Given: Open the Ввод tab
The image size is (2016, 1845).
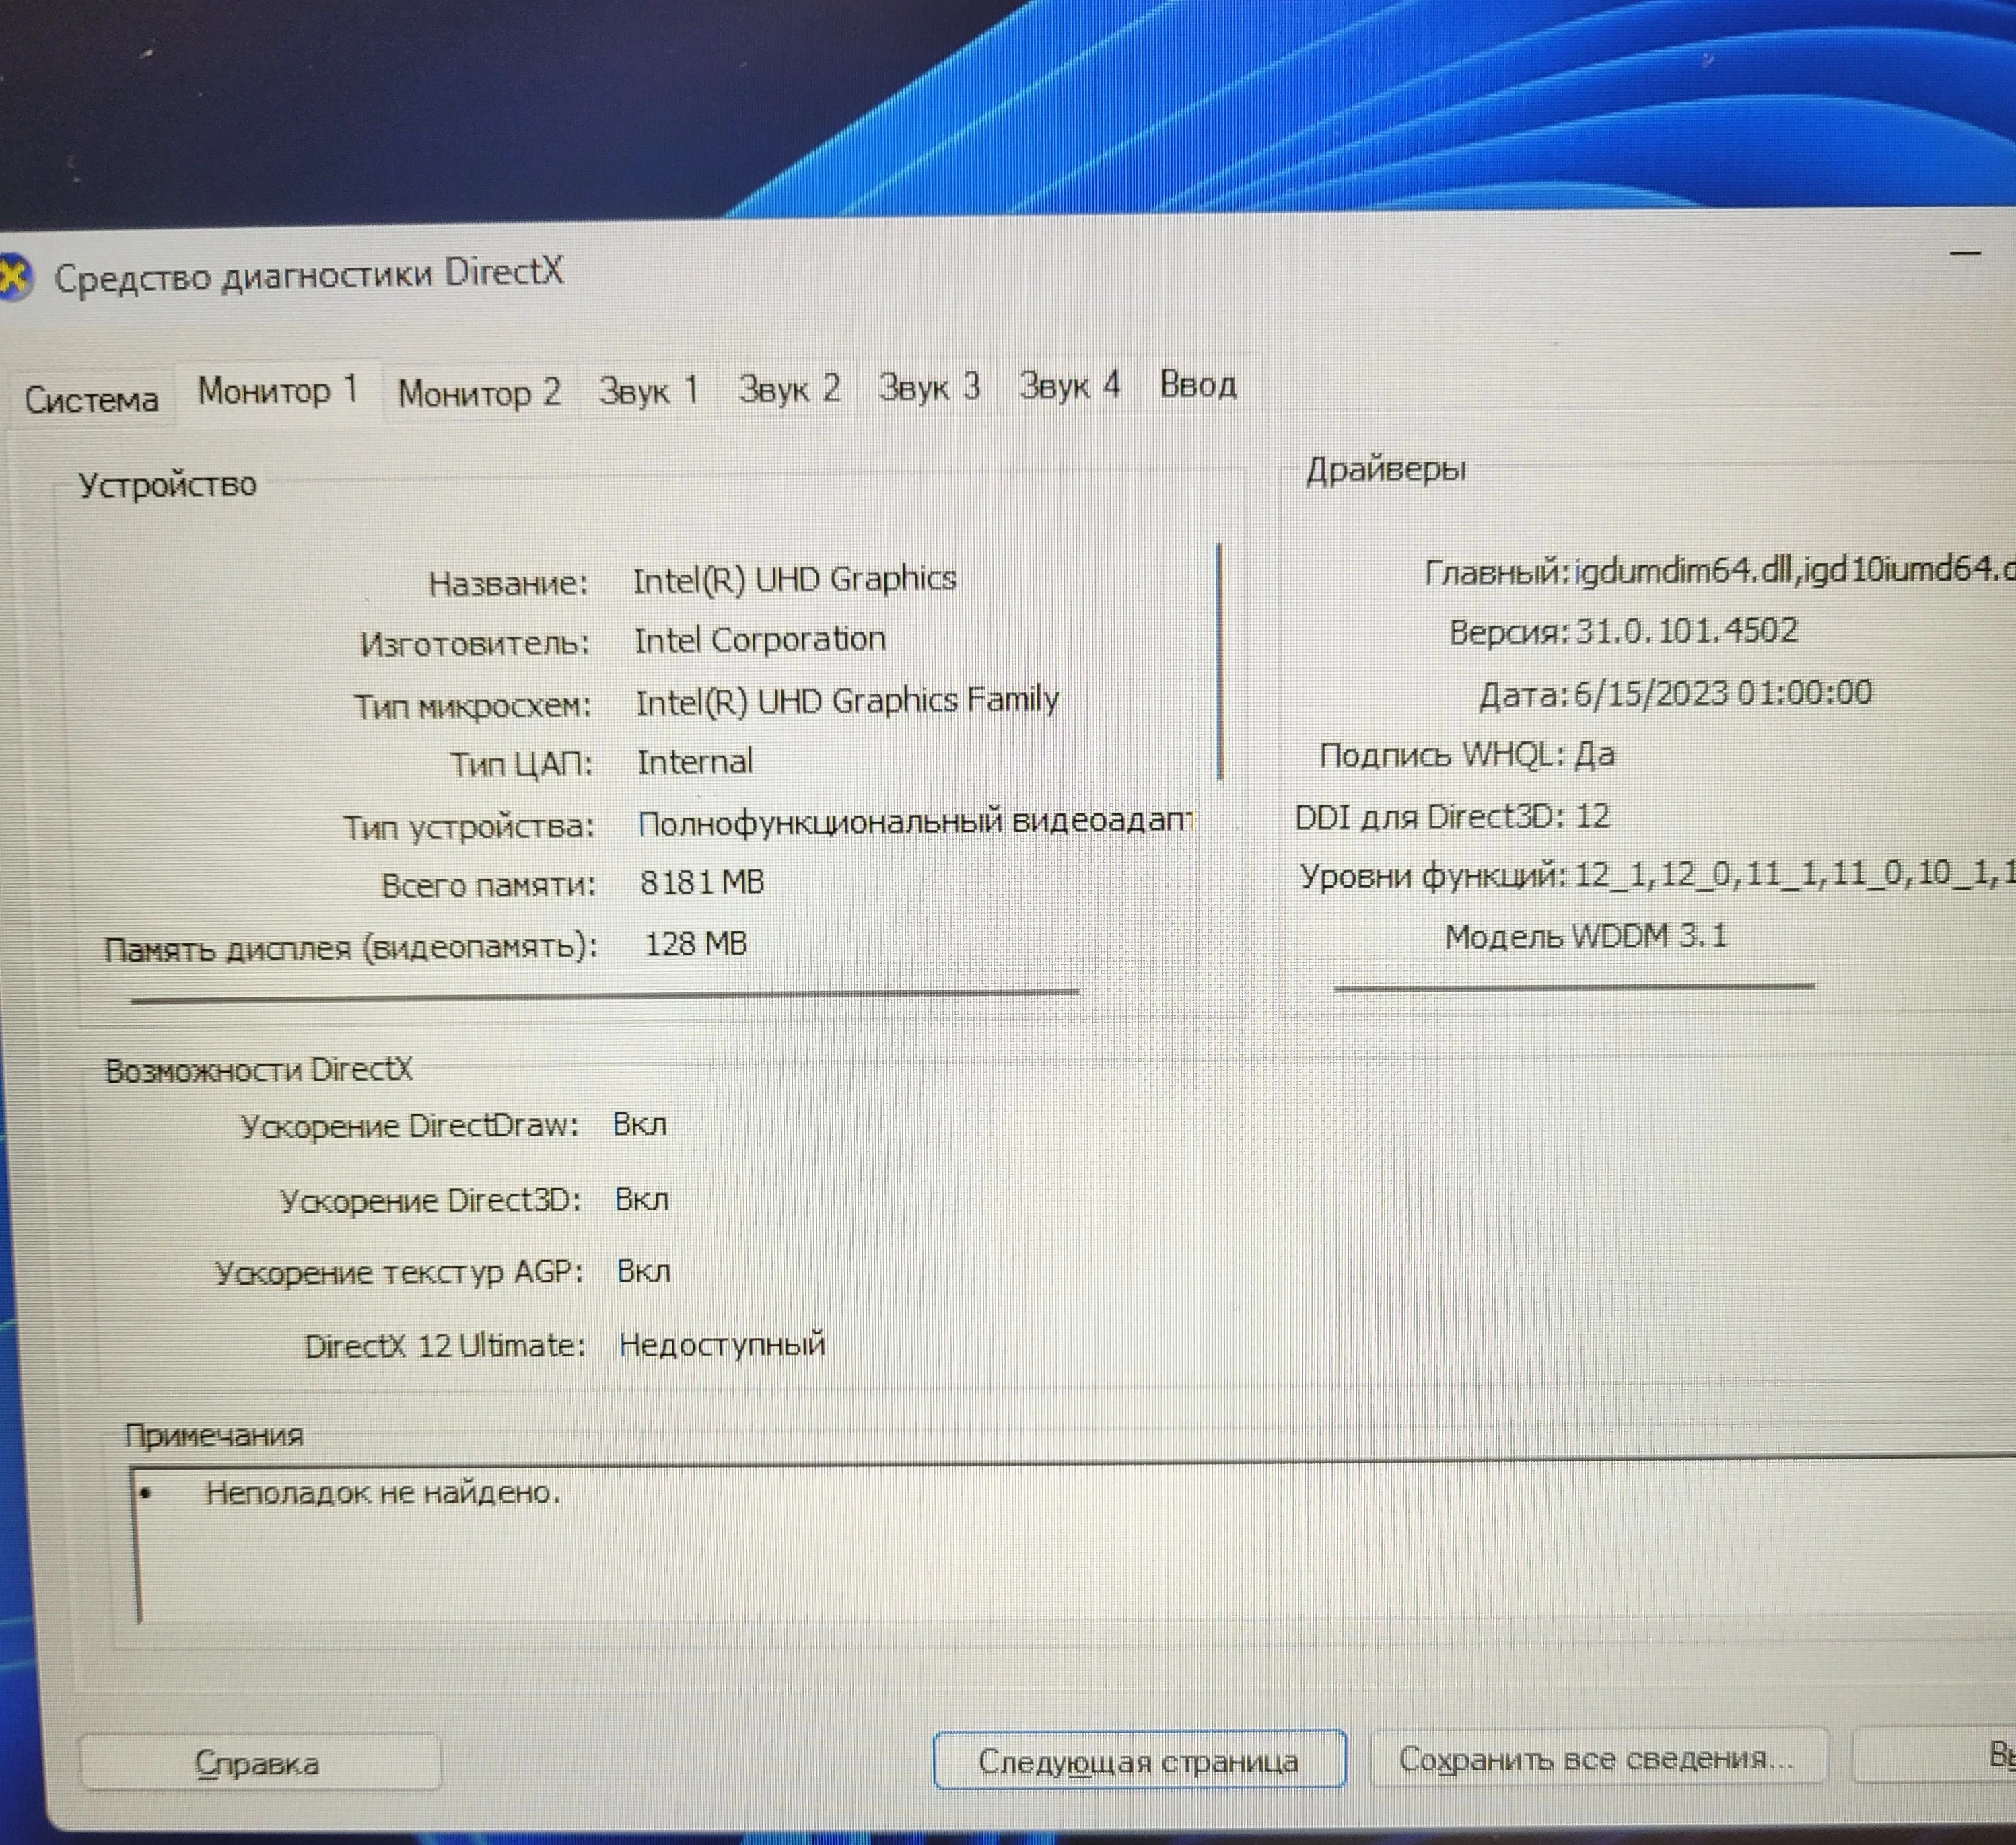Looking at the screenshot, I should (x=1197, y=384).
